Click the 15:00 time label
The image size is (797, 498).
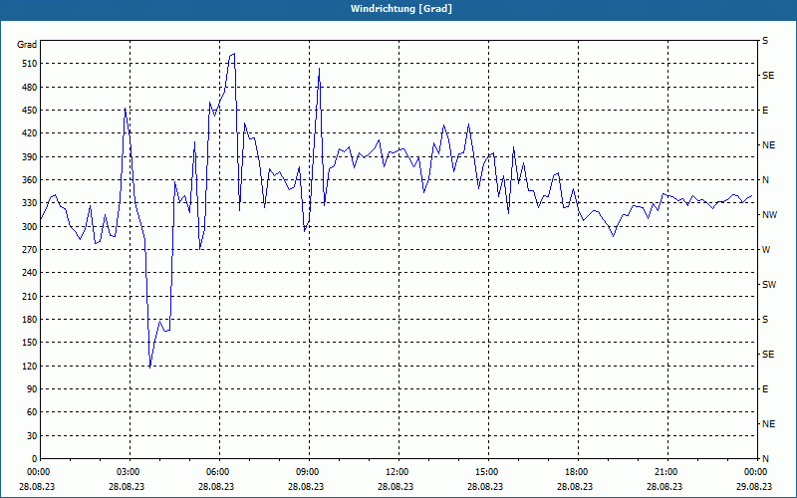pyautogui.click(x=488, y=472)
